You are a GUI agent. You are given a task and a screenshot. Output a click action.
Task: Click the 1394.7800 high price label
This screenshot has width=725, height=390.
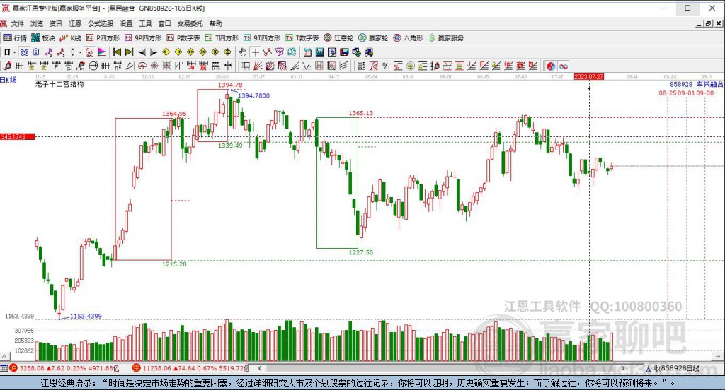pyautogui.click(x=254, y=95)
